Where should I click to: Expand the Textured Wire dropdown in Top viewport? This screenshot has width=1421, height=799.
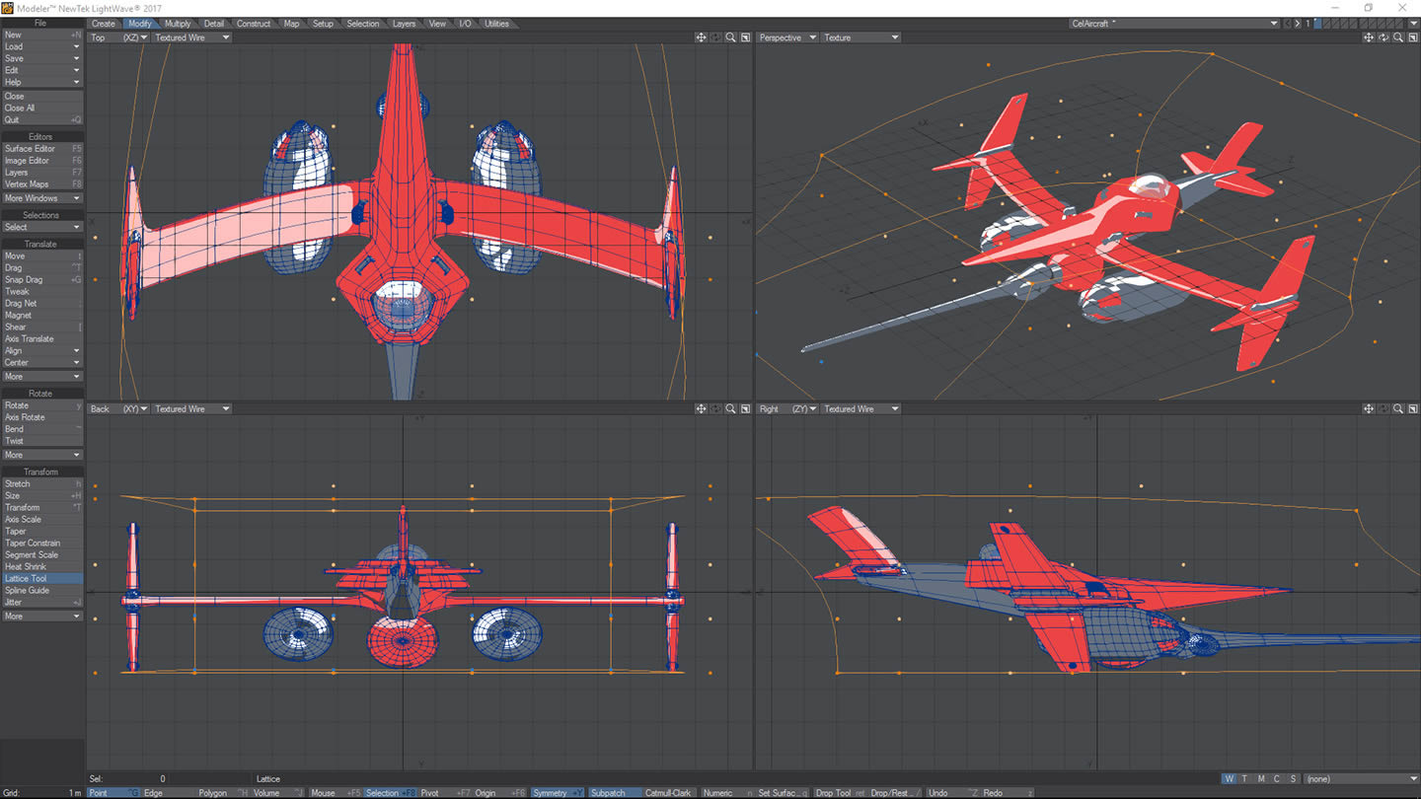pyautogui.click(x=191, y=37)
